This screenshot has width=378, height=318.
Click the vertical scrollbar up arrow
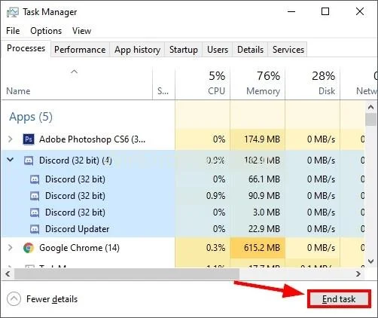[370, 107]
